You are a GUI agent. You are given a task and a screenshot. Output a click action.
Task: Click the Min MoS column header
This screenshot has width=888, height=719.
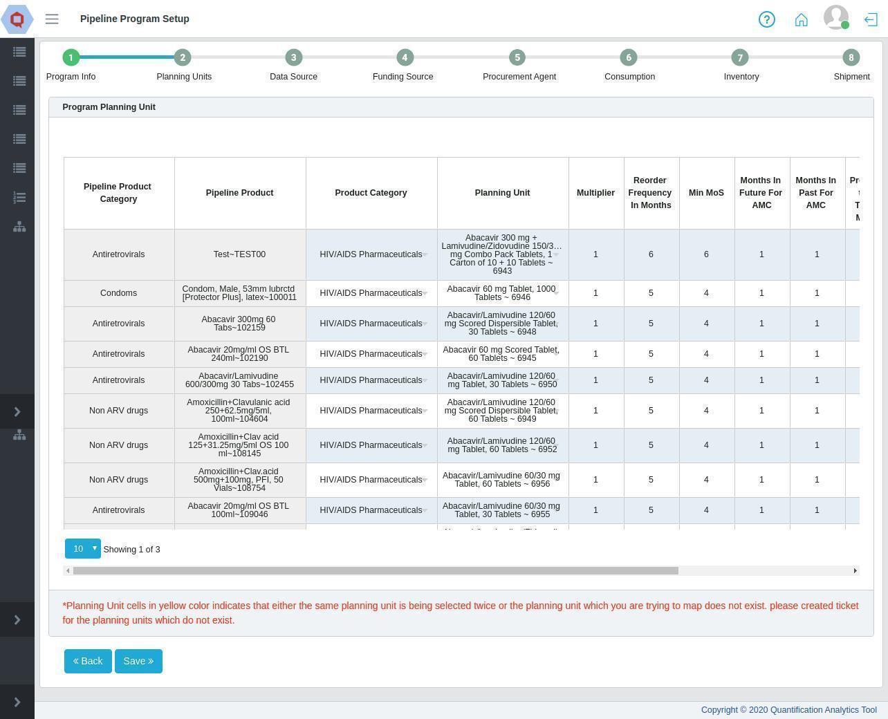[x=707, y=193]
